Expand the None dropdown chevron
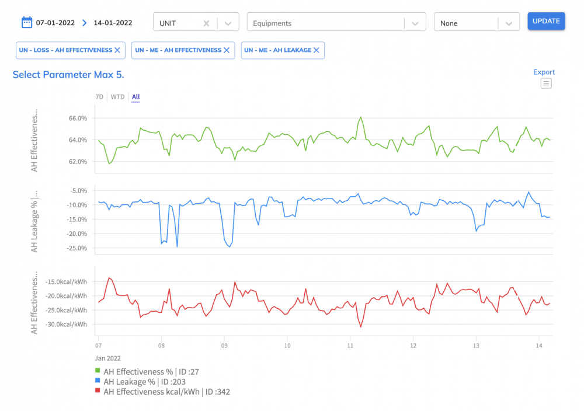The height and width of the screenshot is (411, 584). point(509,23)
